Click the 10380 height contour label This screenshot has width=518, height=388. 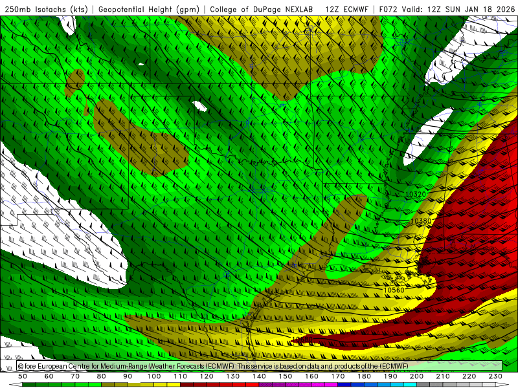421,221
